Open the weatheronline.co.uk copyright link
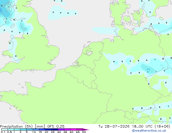Screen dimensions: 172x133 click(x=149, y=131)
